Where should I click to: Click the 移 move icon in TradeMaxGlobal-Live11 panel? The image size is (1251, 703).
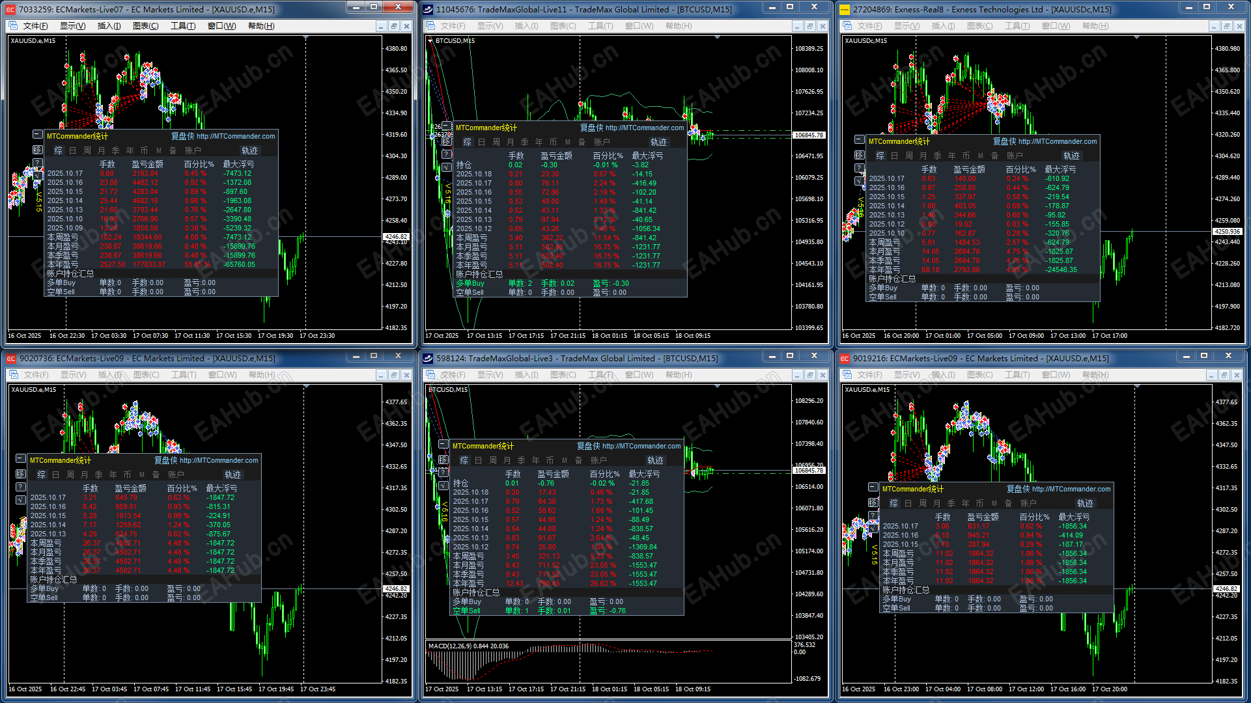pyautogui.click(x=447, y=141)
